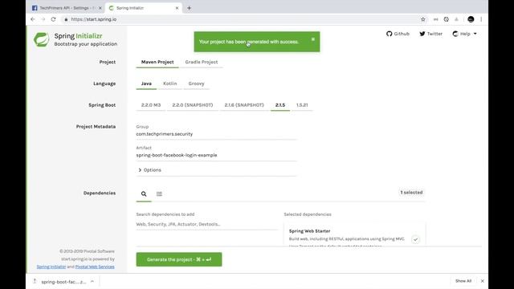This screenshot has width=514, height=289.
Task: Open the Spring Initializr footer link
Action: pos(51,267)
